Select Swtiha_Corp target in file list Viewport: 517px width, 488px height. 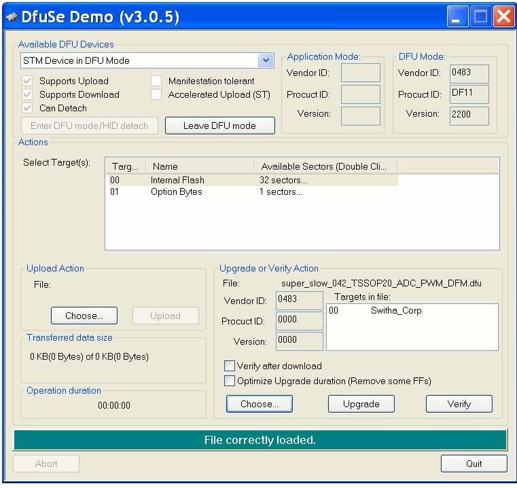[x=375, y=310]
